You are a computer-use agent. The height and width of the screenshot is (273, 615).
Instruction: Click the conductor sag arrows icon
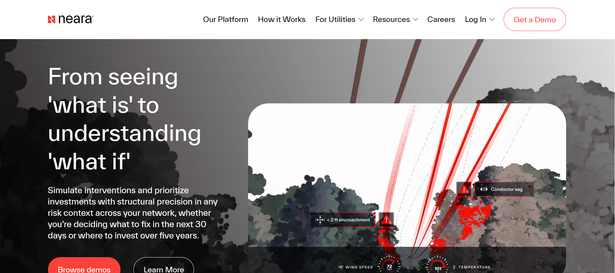point(484,189)
